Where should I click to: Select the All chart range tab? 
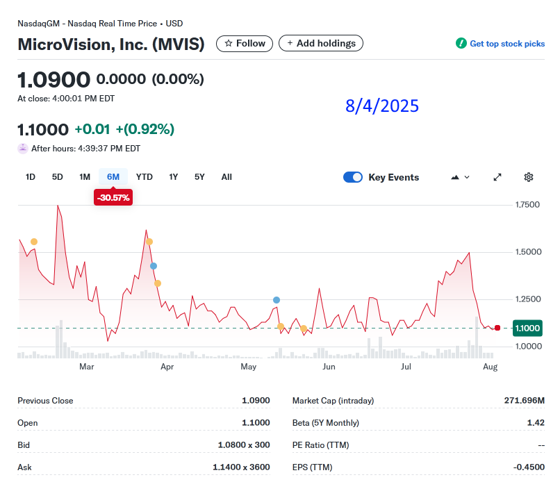tap(227, 176)
